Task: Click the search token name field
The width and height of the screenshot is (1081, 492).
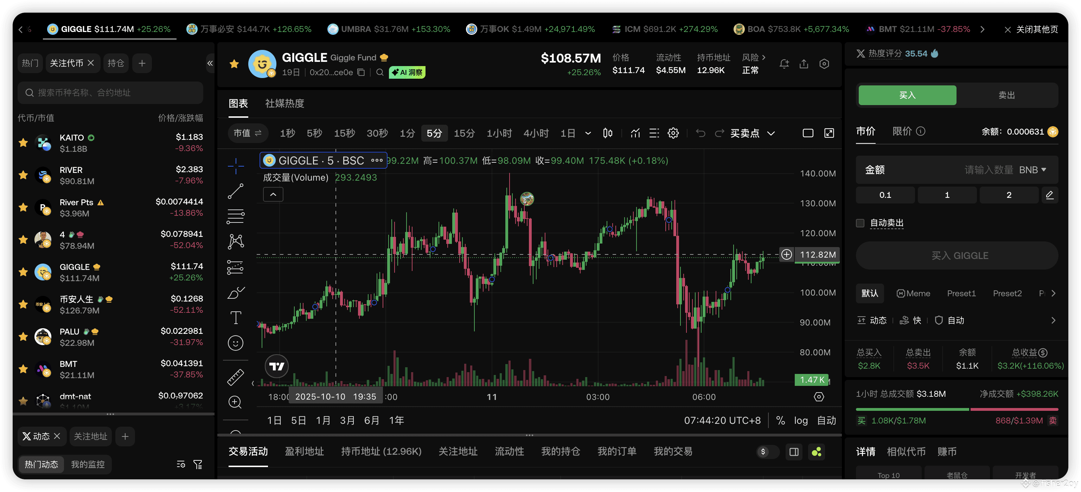Action: [x=110, y=93]
